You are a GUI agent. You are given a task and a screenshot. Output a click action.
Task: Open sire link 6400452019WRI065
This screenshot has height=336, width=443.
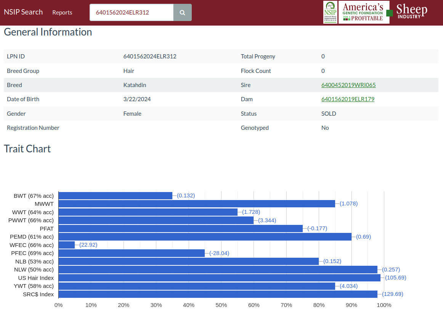click(348, 85)
